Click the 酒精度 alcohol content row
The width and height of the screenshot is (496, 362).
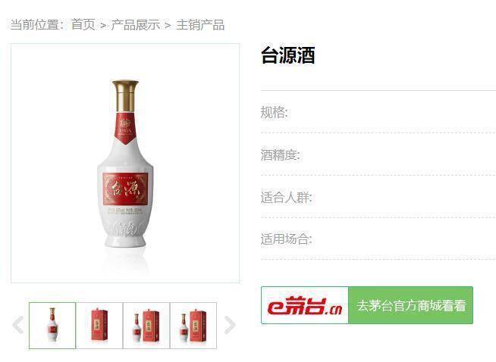(378, 154)
